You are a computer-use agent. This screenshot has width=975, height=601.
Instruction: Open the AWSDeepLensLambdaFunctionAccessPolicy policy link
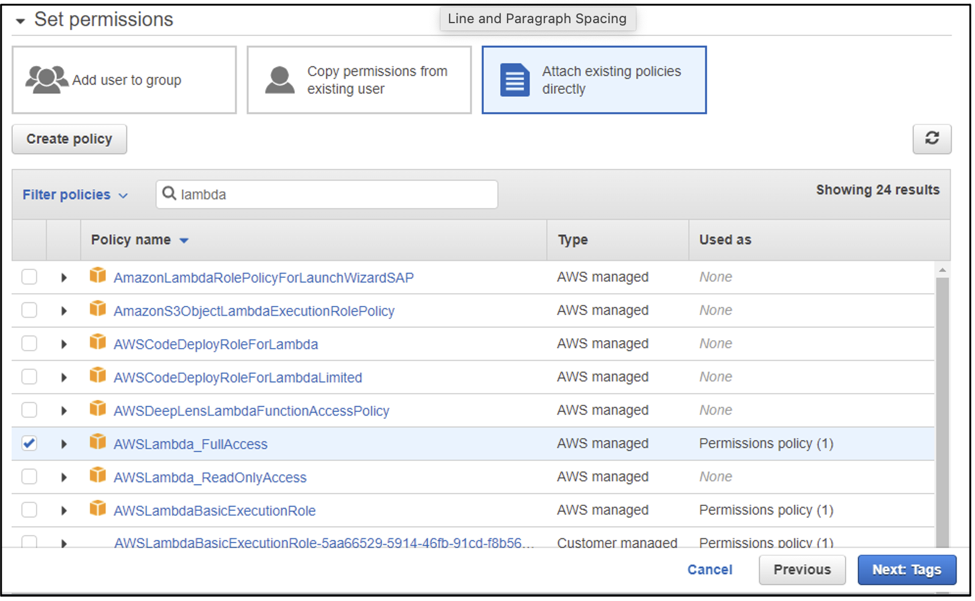(x=251, y=411)
